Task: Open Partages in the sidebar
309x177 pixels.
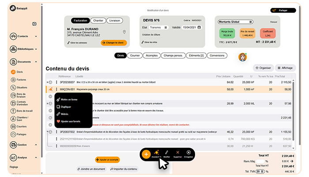Action: (x=19, y=135)
